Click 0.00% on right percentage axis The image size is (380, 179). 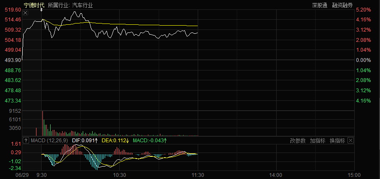click(364, 60)
